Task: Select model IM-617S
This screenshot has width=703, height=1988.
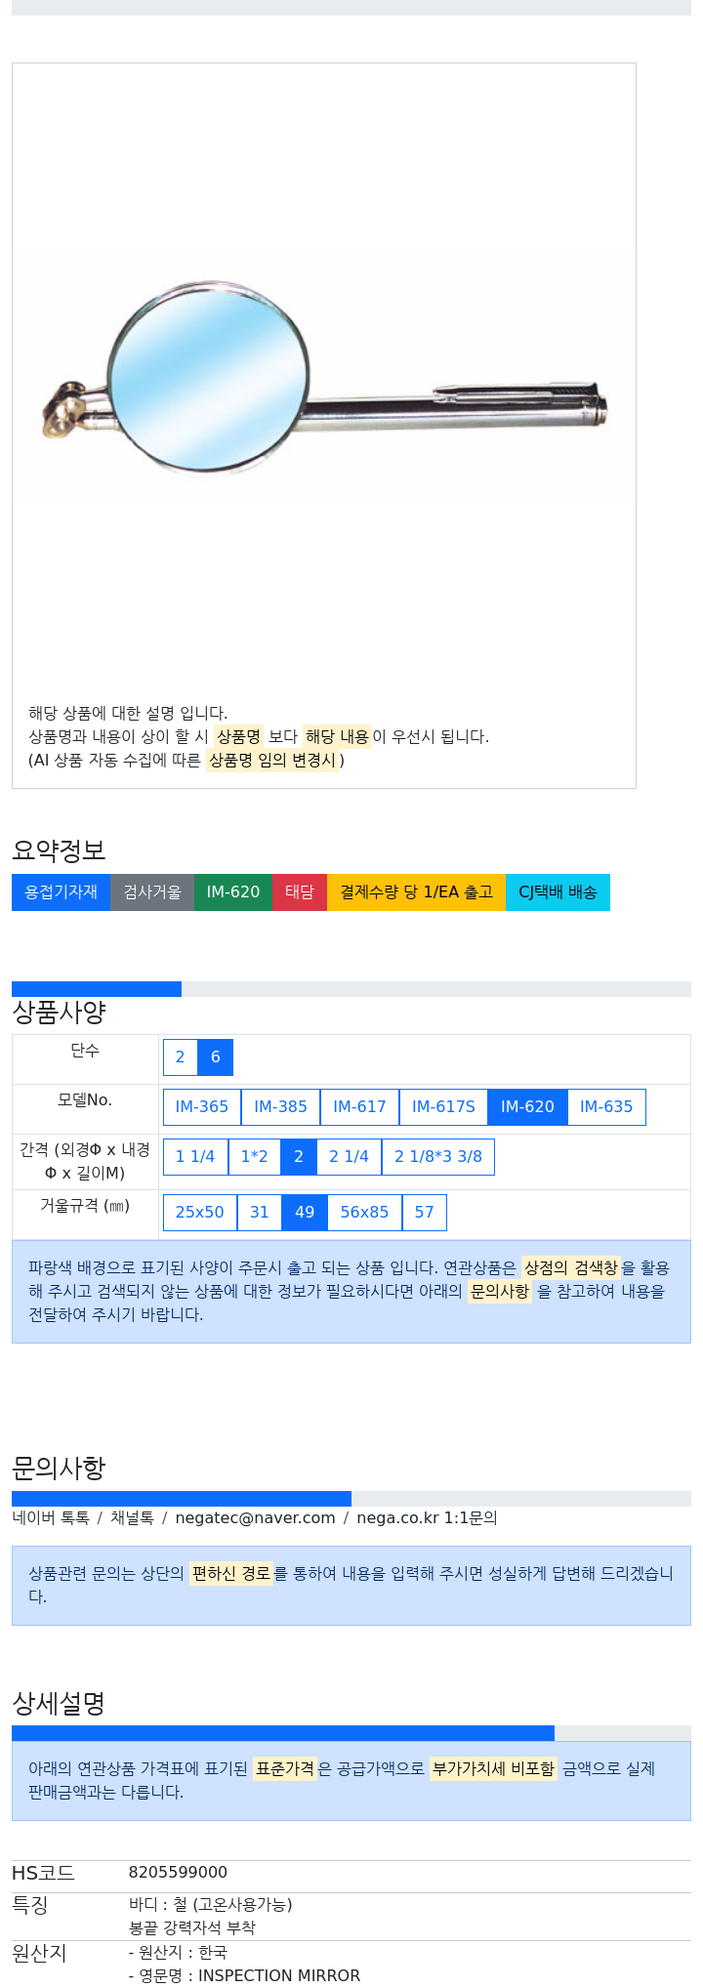Action: pyautogui.click(x=443, y=1107)
